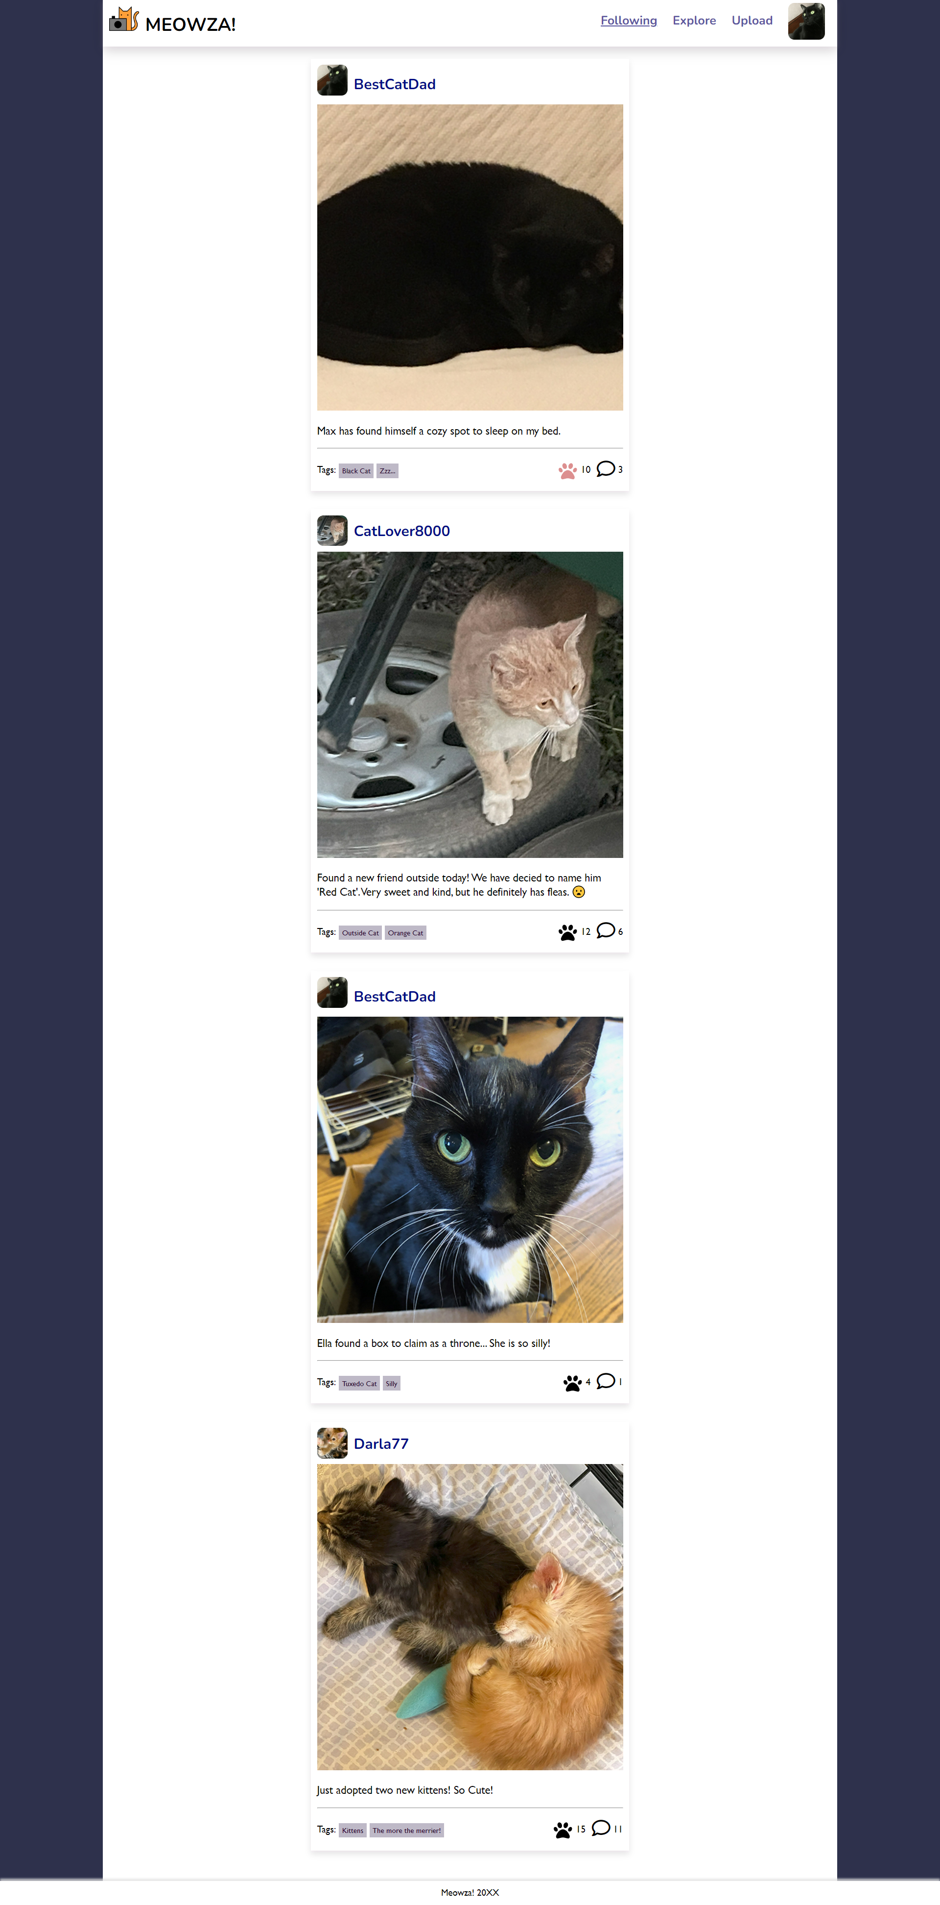
Task: Switch to the Explore page
Action: (694, 21)
